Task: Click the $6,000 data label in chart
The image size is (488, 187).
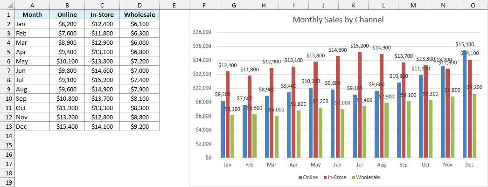Action: [277, 110]
